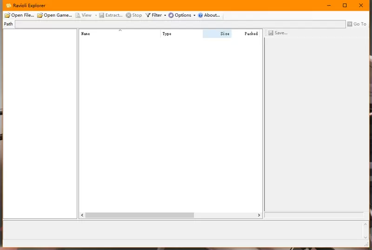The height and width of the screenshot is (250, 372).
Task: Open the About dialog
Action: click(209, 15)
